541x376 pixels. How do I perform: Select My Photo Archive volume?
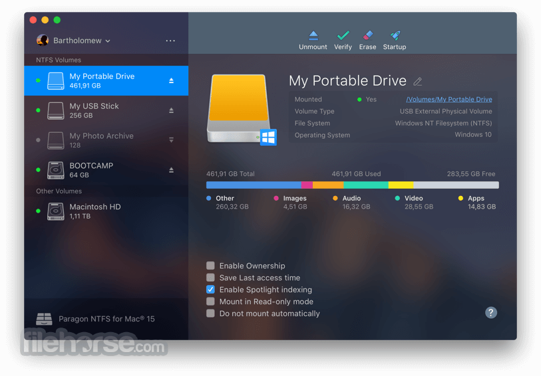tap(106, 140)
